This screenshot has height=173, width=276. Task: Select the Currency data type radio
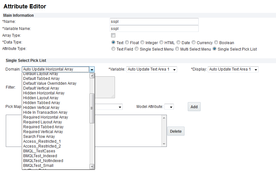pos(194,43)
